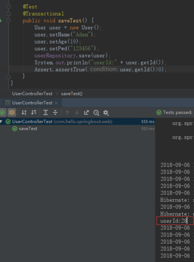Click saveTest() breadcrumb
This screenshot has height=262, width=194.
72,94
